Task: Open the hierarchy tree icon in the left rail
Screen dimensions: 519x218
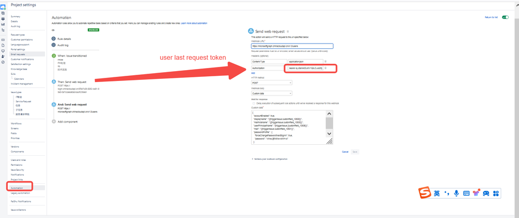Action: [3, 30]
